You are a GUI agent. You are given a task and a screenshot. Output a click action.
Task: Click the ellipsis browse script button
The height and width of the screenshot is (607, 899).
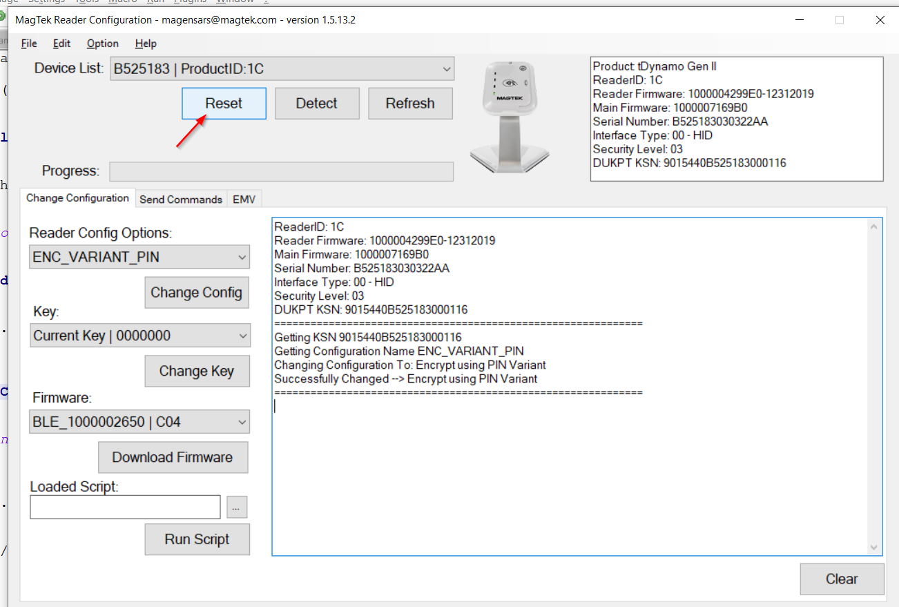pyautogui.click(x=236, y=508)
